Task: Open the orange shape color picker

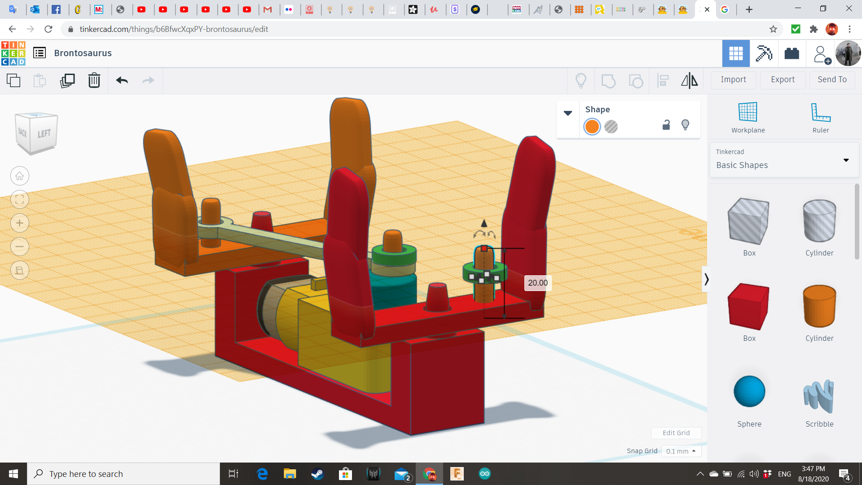Action: 592,126
